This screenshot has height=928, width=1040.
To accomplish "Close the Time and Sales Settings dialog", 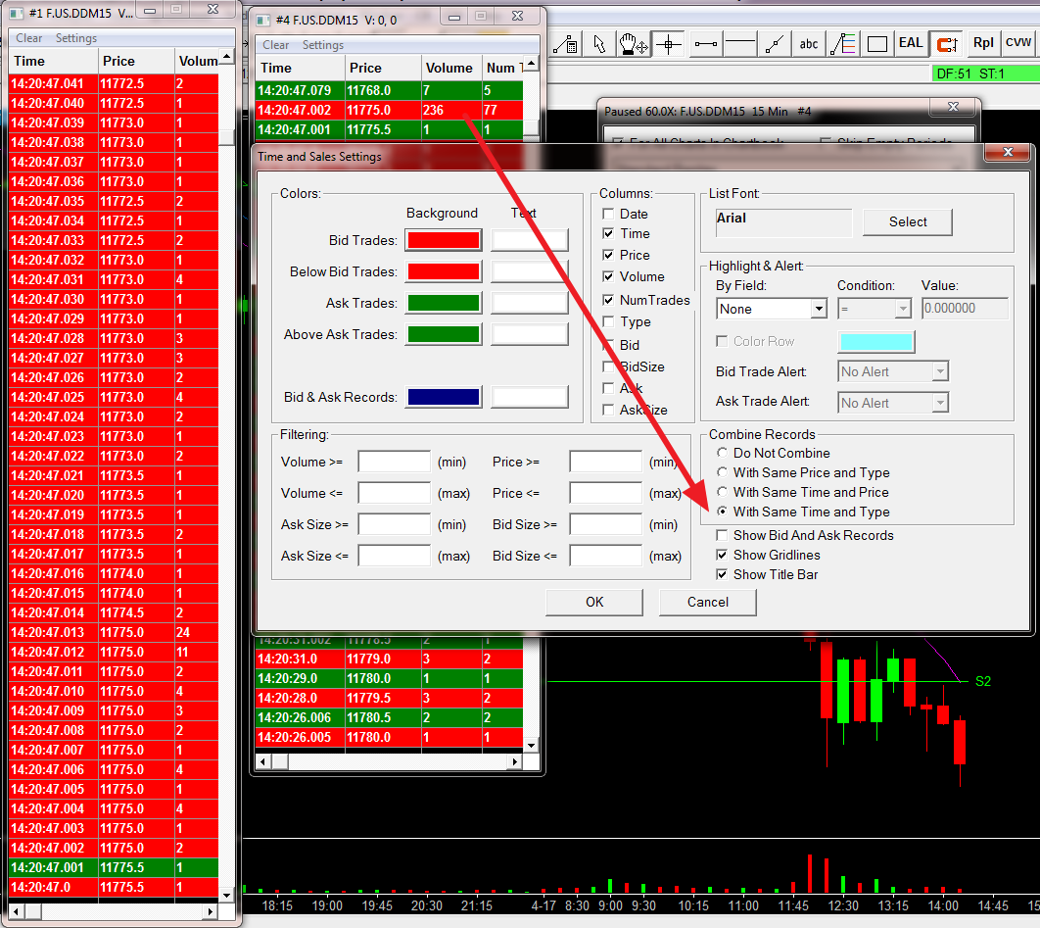I will pyautogui.click(x=1008, y=153).
